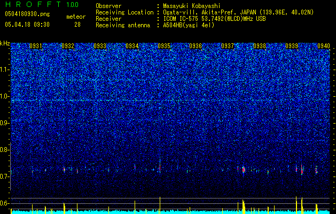Click the 0939 time marker
Image resolution: width=336 pixels, height=214 pixels.
click(x=292, y=46)
